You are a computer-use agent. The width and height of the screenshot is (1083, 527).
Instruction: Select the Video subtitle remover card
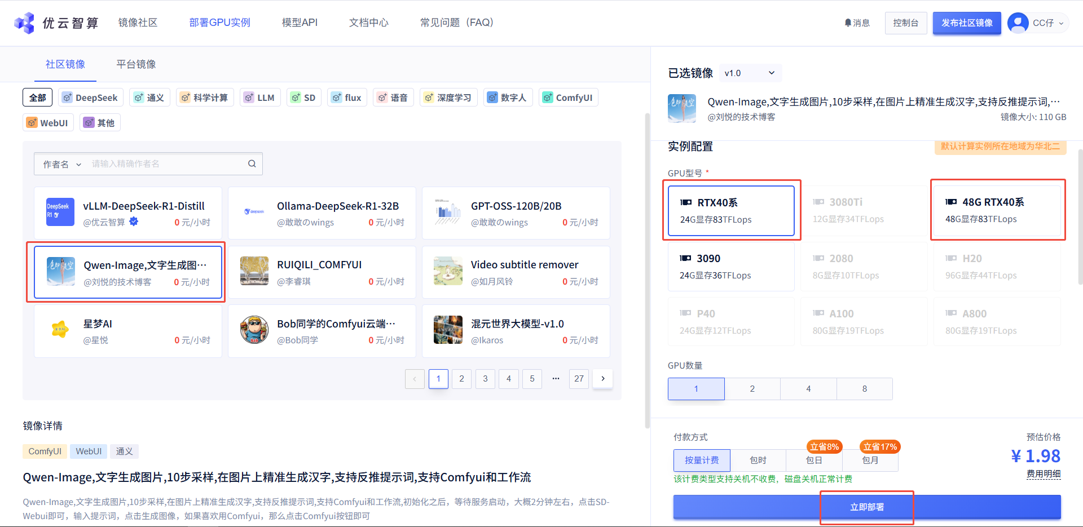coord(516,272)
